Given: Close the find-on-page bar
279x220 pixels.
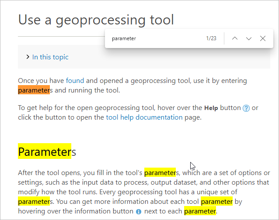Looking at the screenshot, I should pos(263,38).
